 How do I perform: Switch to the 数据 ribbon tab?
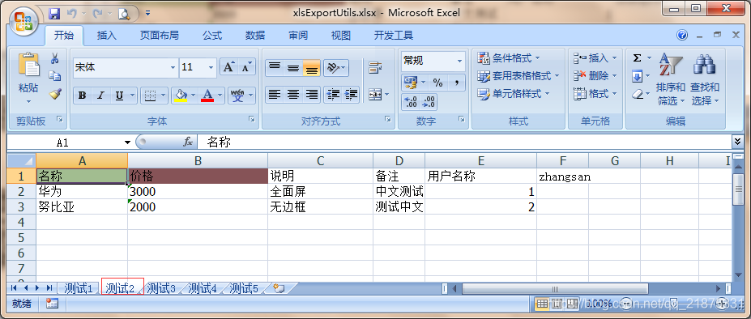tap(255, 36)
